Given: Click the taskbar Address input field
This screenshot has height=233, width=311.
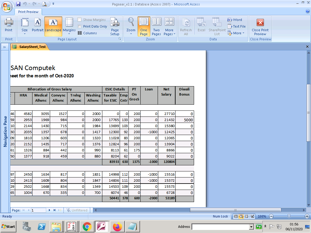Looking at the screenshot, I should pyautogui.click(x=220, y=227).
